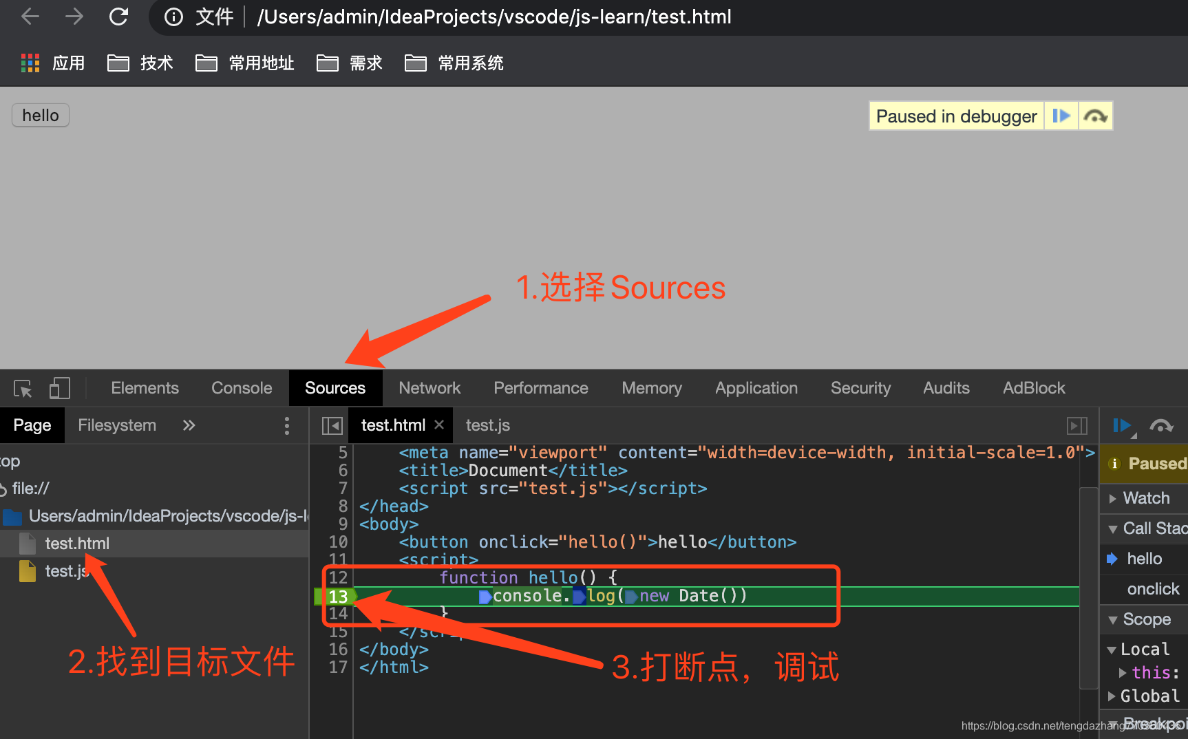
Task: Resume script from the Paused in debugger overlay
Action: pyautogui.click(x=1061, y=116)
